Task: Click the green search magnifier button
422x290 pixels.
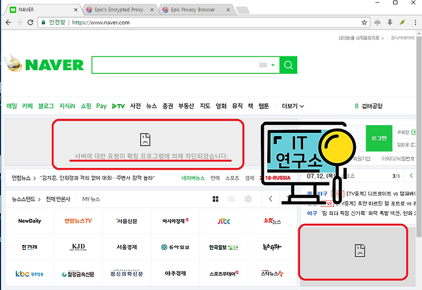Action: (x=288, y=65)
